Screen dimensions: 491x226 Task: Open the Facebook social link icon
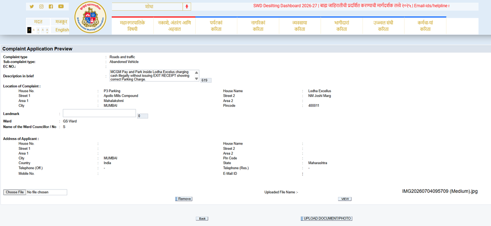(51, 7)
